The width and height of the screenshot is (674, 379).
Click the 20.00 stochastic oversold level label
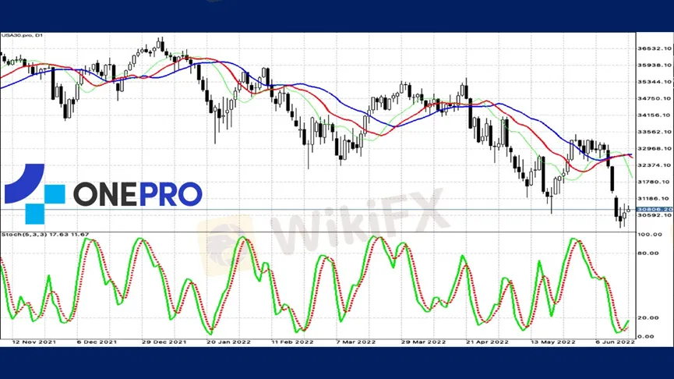pyautogui.click(x=647, y=317)
